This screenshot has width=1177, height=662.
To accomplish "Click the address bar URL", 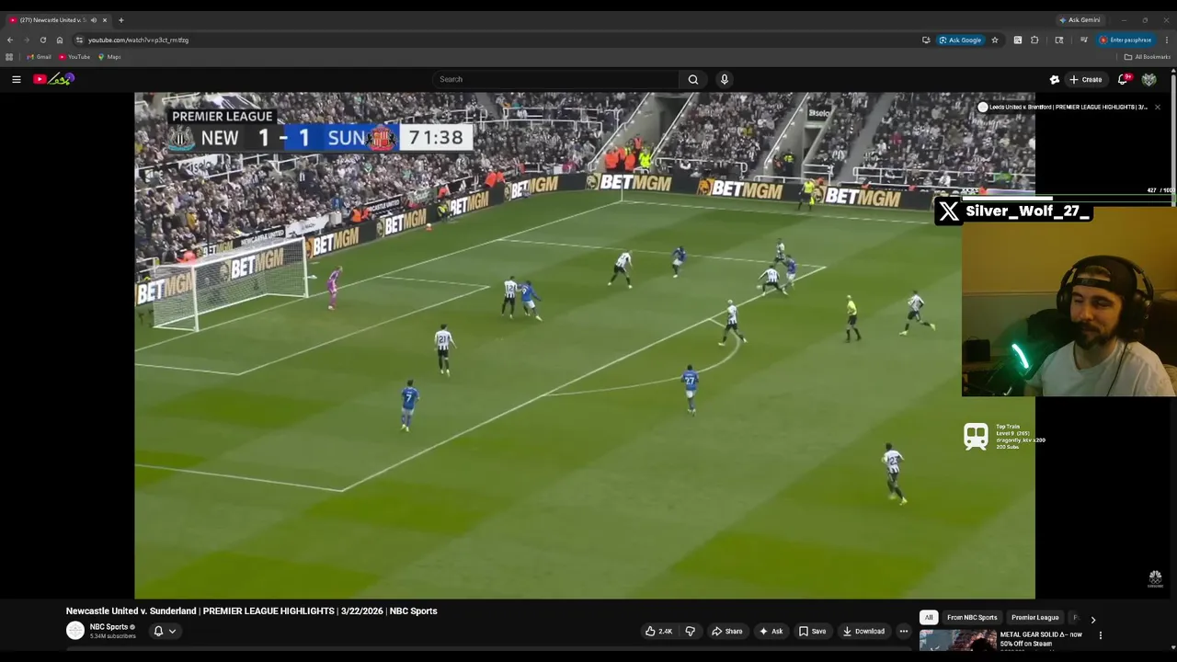I will 138,40.
